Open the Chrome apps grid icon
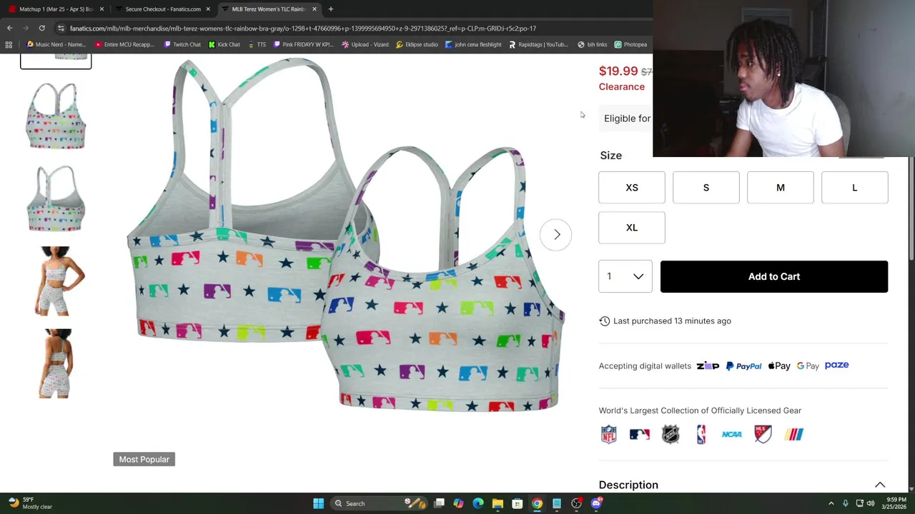915x514 pixels. click(9, 44)
